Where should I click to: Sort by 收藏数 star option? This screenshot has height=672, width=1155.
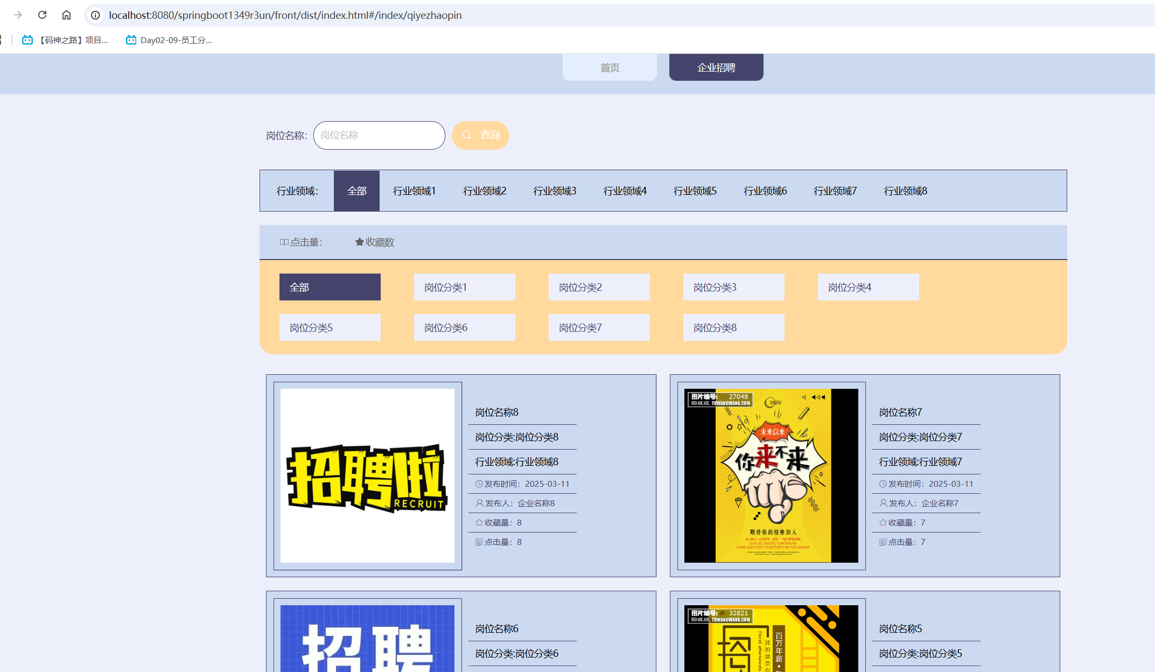375,242
